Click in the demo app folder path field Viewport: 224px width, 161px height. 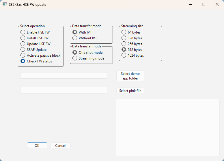click(x=64, y=75)
